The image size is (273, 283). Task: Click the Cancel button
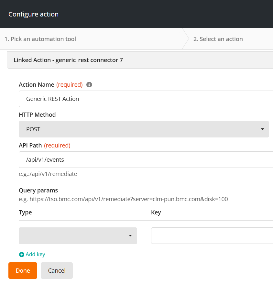click(57, 270)
